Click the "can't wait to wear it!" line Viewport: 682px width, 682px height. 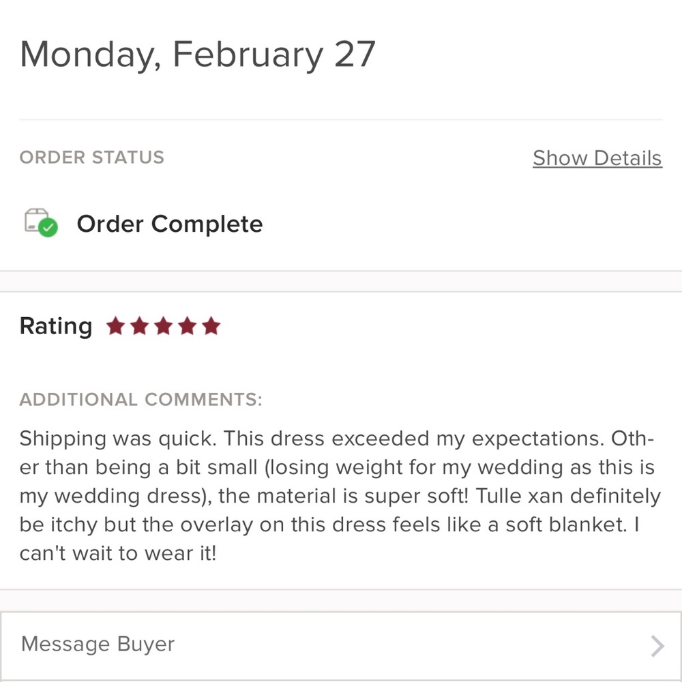(117, 553)
